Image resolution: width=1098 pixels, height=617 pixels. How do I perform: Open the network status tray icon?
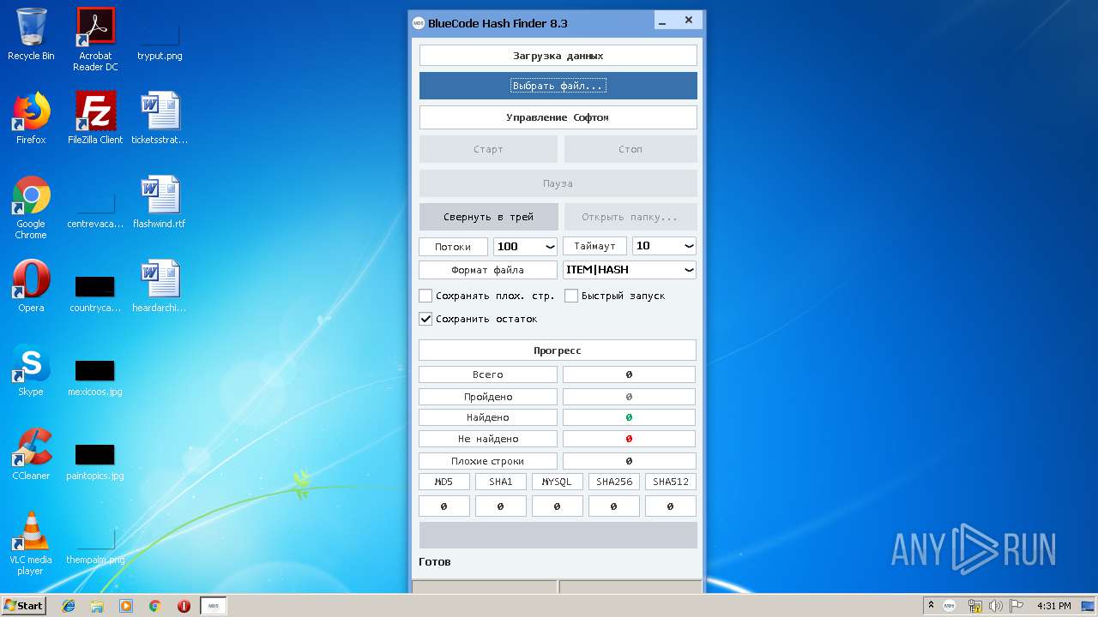(975, 606)
